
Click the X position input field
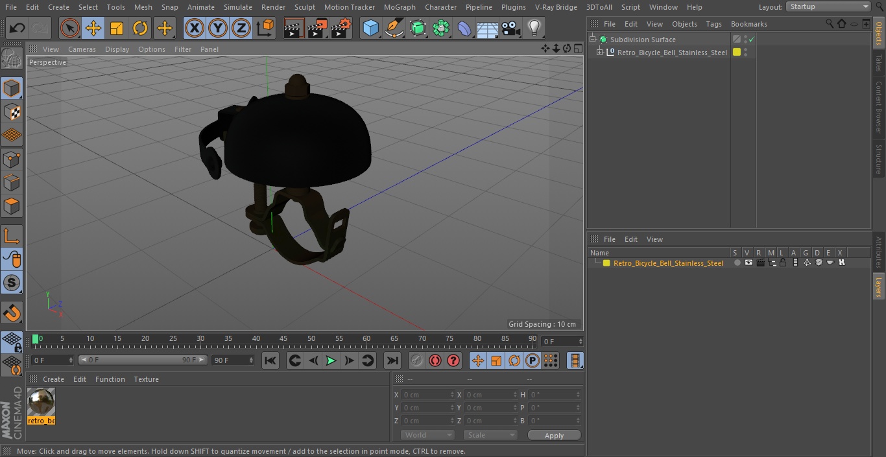[x=428, y=395]
